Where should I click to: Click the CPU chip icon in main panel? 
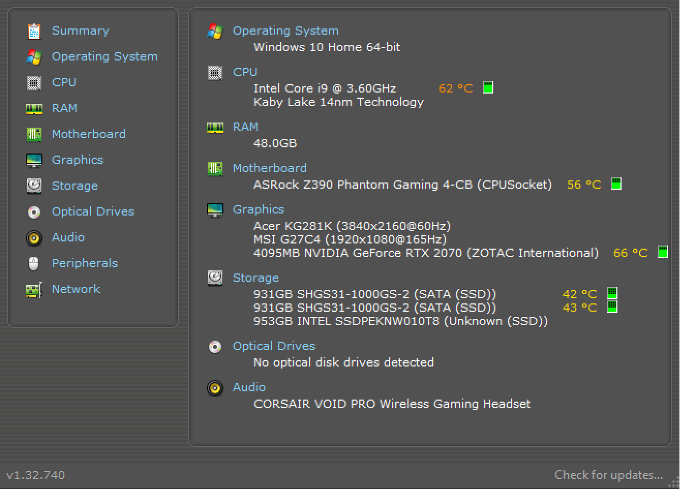coord(215,72)
